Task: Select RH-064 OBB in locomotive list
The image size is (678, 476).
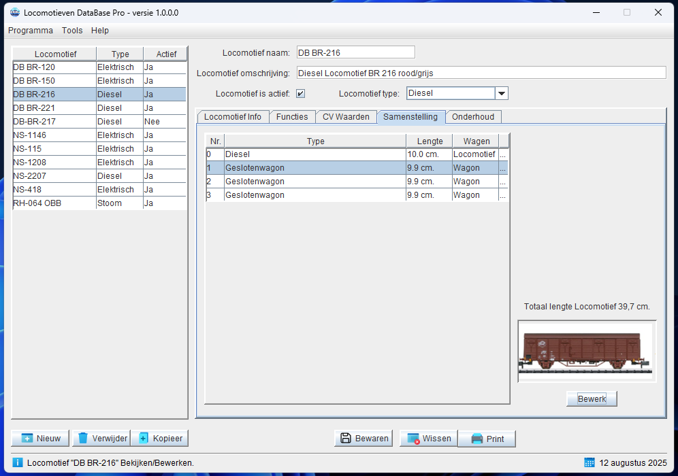Action: 99,203
